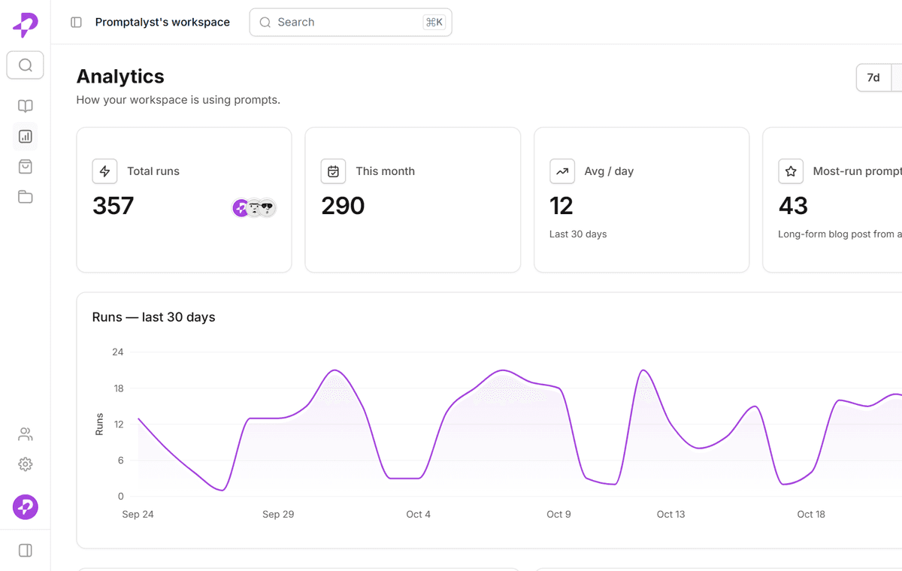Click the 290 this month value
Viewport: 902px width, 571px height.
click(343, 206)
